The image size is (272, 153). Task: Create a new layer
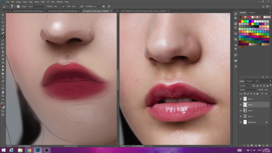263,145
